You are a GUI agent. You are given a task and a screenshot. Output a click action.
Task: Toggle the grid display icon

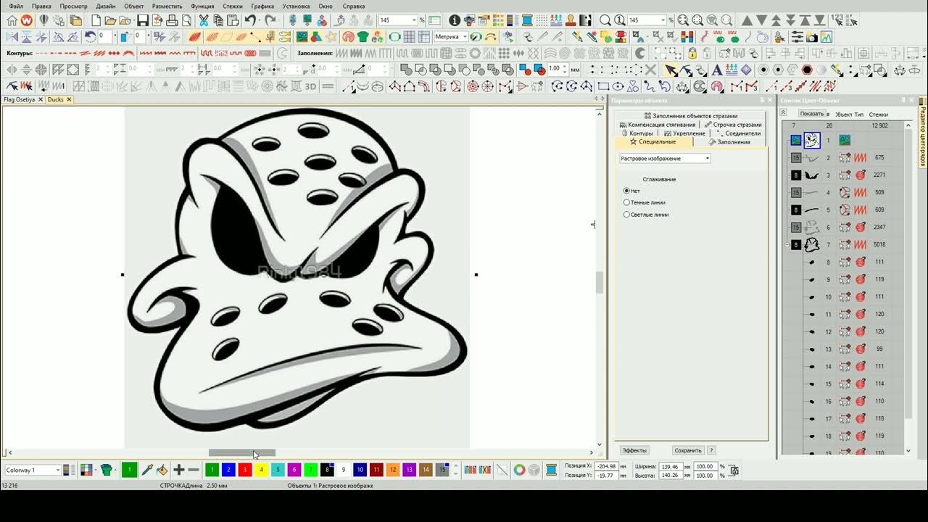coord(410,36)
